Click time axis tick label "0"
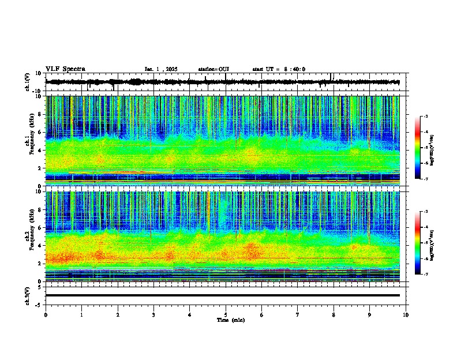Viewport: 457px width, 353px height. point(46,315)
